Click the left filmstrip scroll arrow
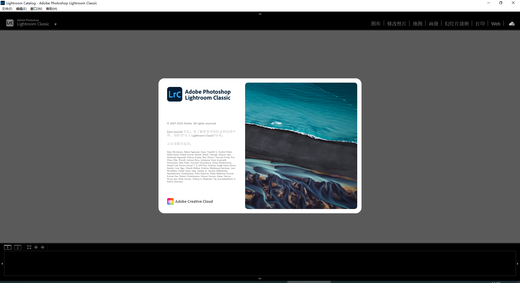The height and width of the screenshot is (283, 520). pos(2,264)
